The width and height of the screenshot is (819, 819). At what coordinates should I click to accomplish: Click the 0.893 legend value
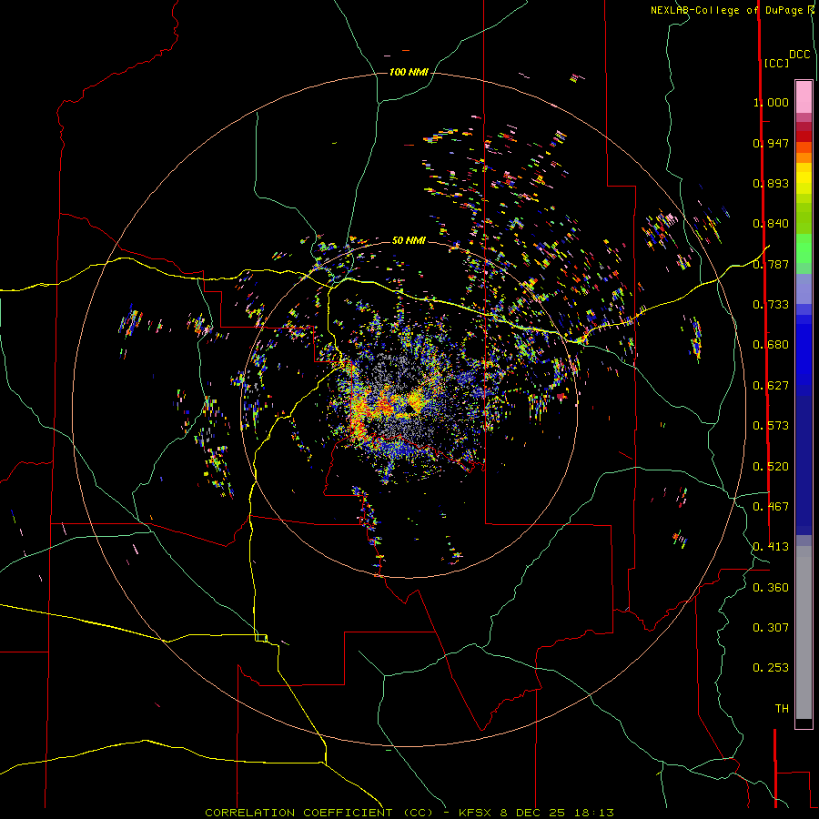tap(771, 183)
